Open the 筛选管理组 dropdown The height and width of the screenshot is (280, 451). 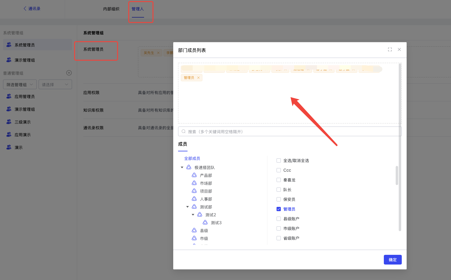coord(20,85)
